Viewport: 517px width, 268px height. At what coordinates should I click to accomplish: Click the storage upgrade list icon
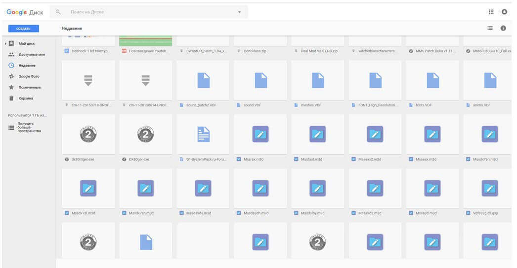pos(11,128)
